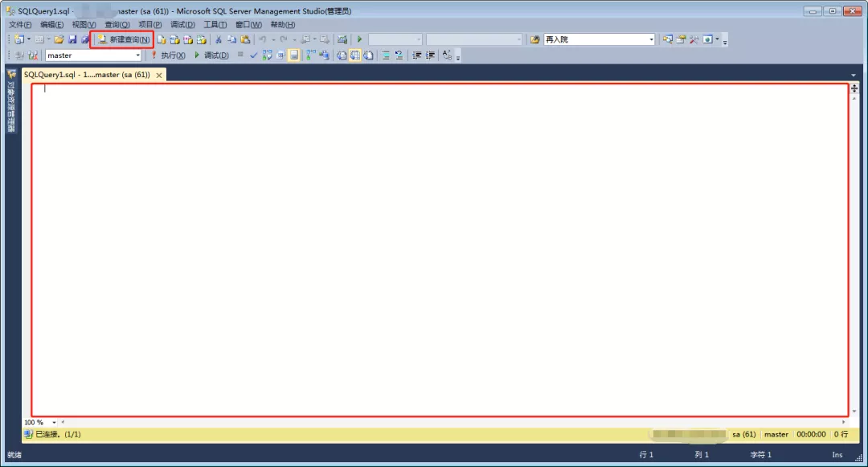Click the Redo arrow icon
Viewport: 868px width, 467px height.
[x=284, y=39]
